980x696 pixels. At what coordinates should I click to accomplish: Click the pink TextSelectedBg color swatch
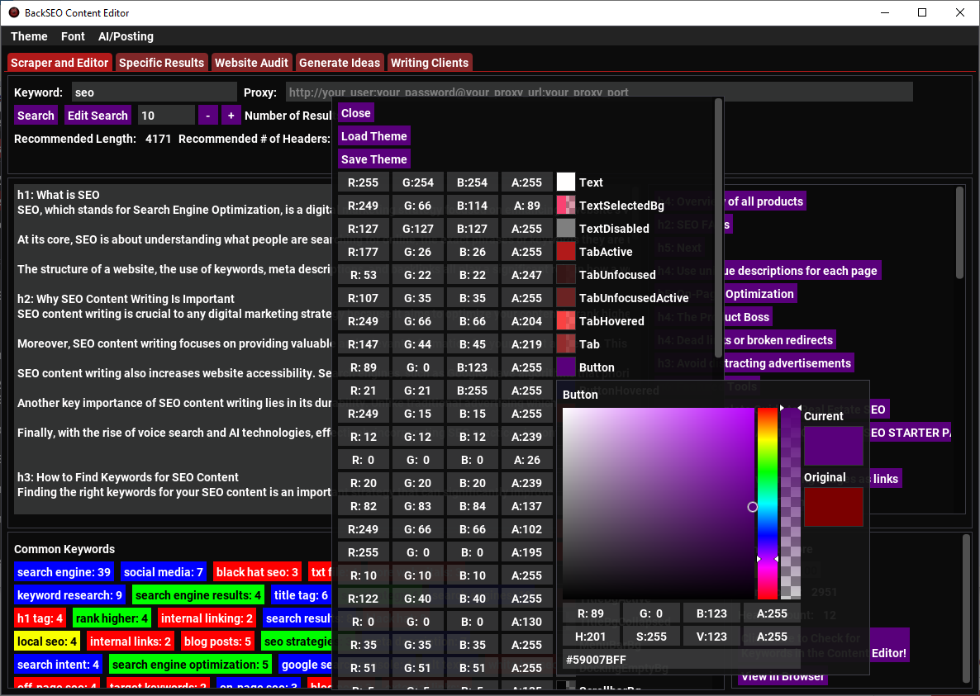coord(567,205)
